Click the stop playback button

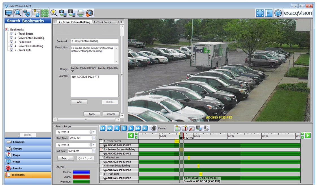(x=154, y=128)
